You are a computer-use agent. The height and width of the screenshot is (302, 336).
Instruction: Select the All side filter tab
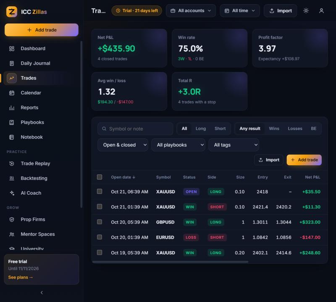pos(184,129)
